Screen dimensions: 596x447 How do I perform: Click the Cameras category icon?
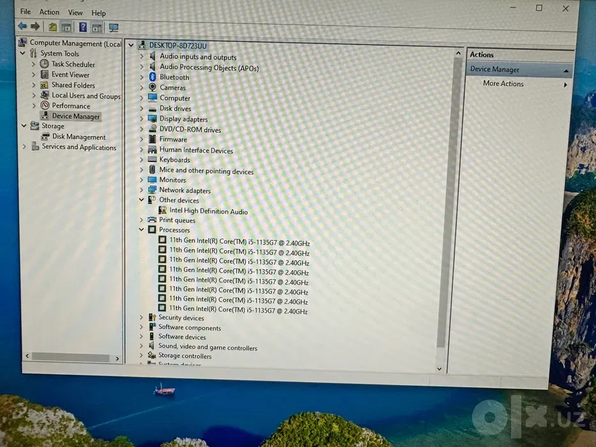(153, 87)
